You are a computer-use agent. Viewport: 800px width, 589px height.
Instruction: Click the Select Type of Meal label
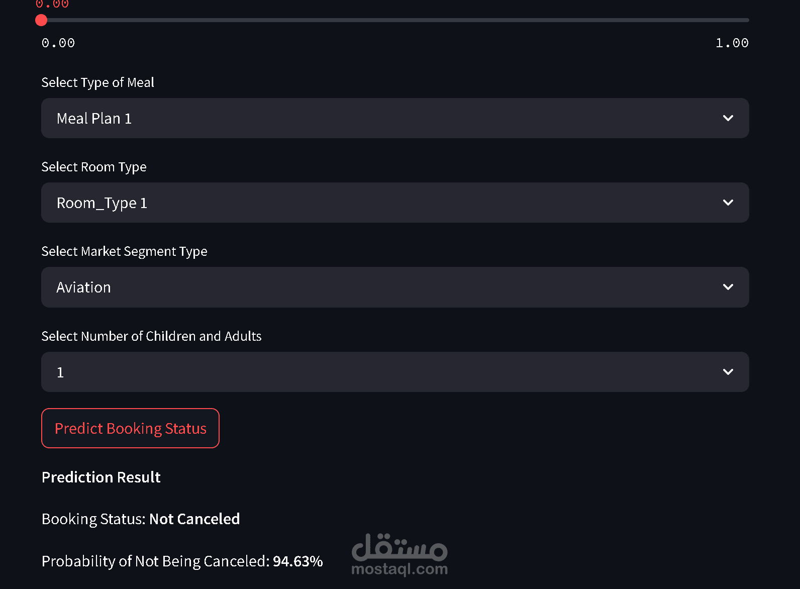click(97, 82)
